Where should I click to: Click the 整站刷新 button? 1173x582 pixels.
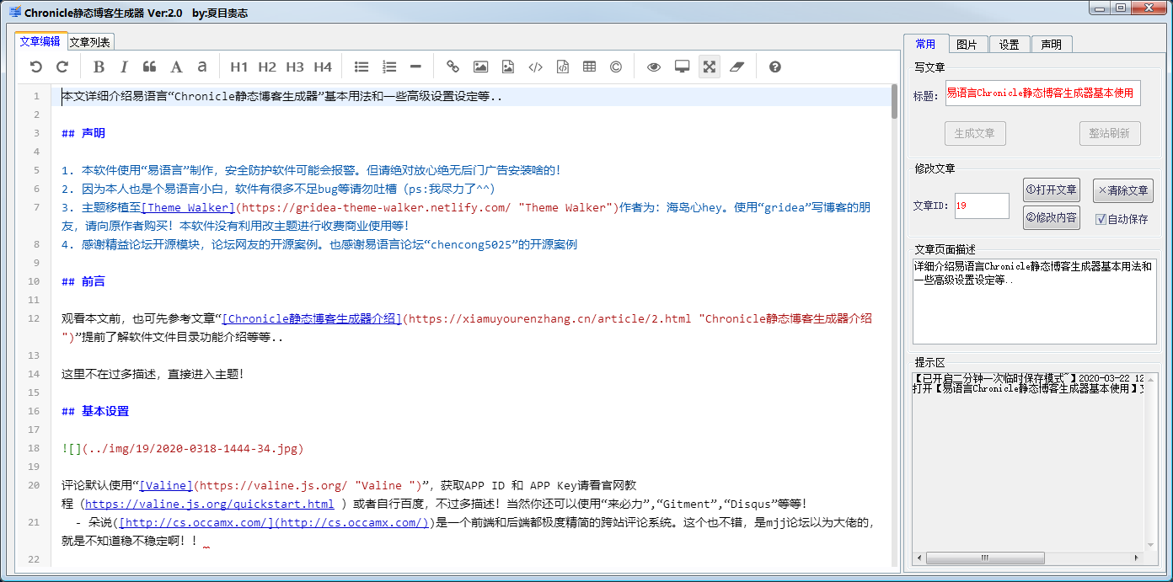[1110, 133]
